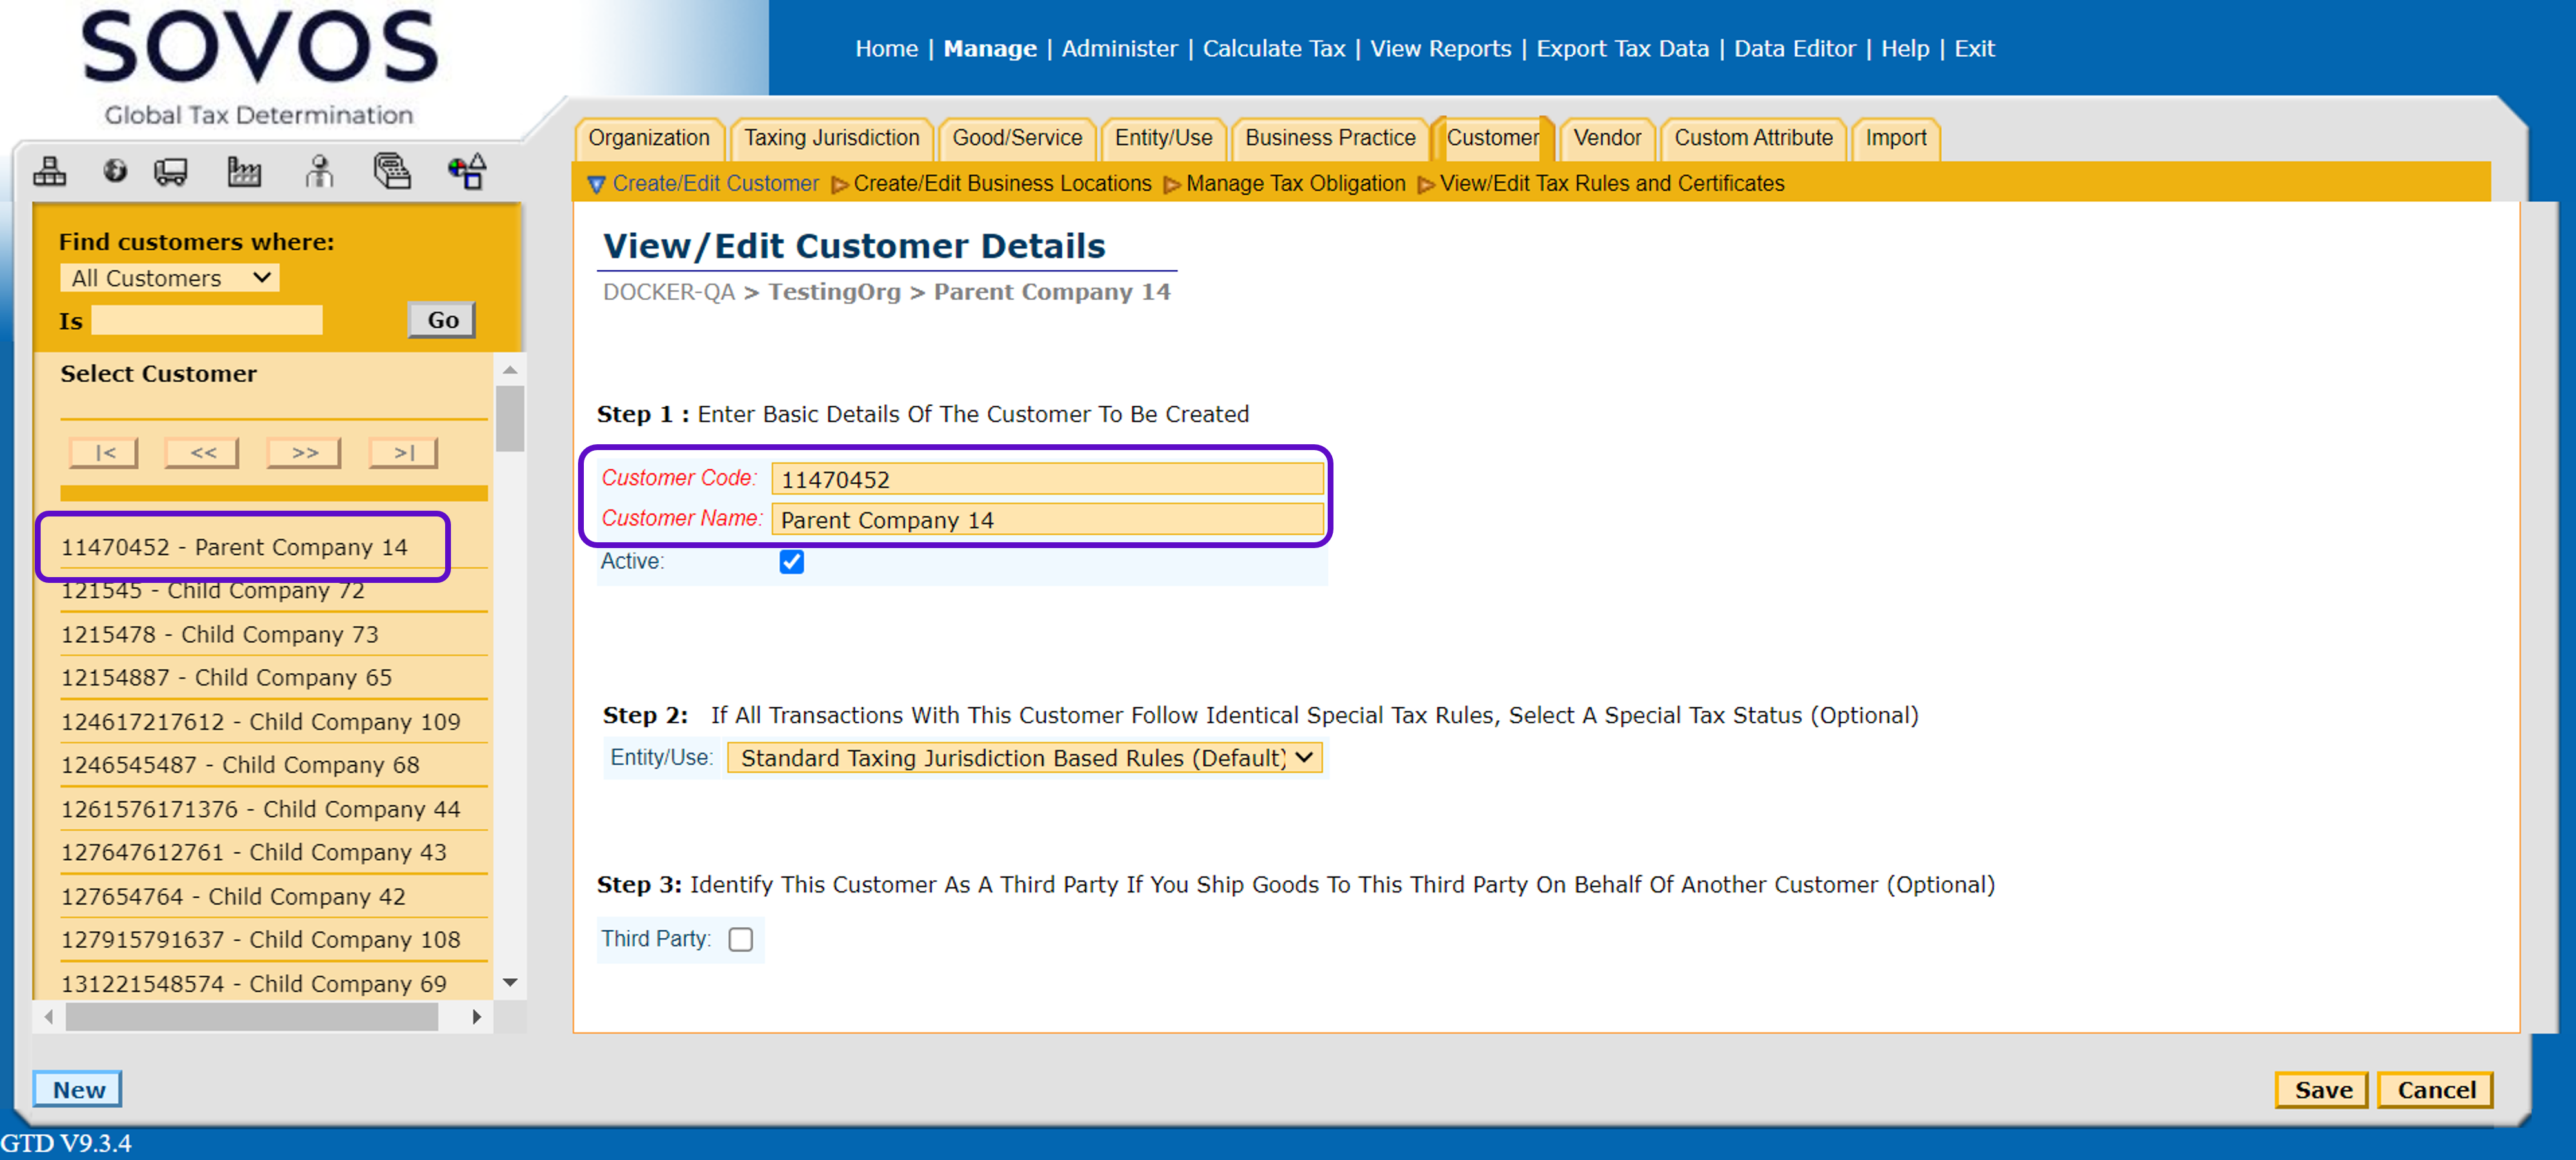2576x1160 pixels.
Task: Switch to the Vendor tab
Action: point(1606,138)
